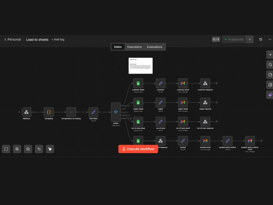This screenshot has width=273, height=205.
Task: Open the Edit Fields node
Action: pos(93,112)
